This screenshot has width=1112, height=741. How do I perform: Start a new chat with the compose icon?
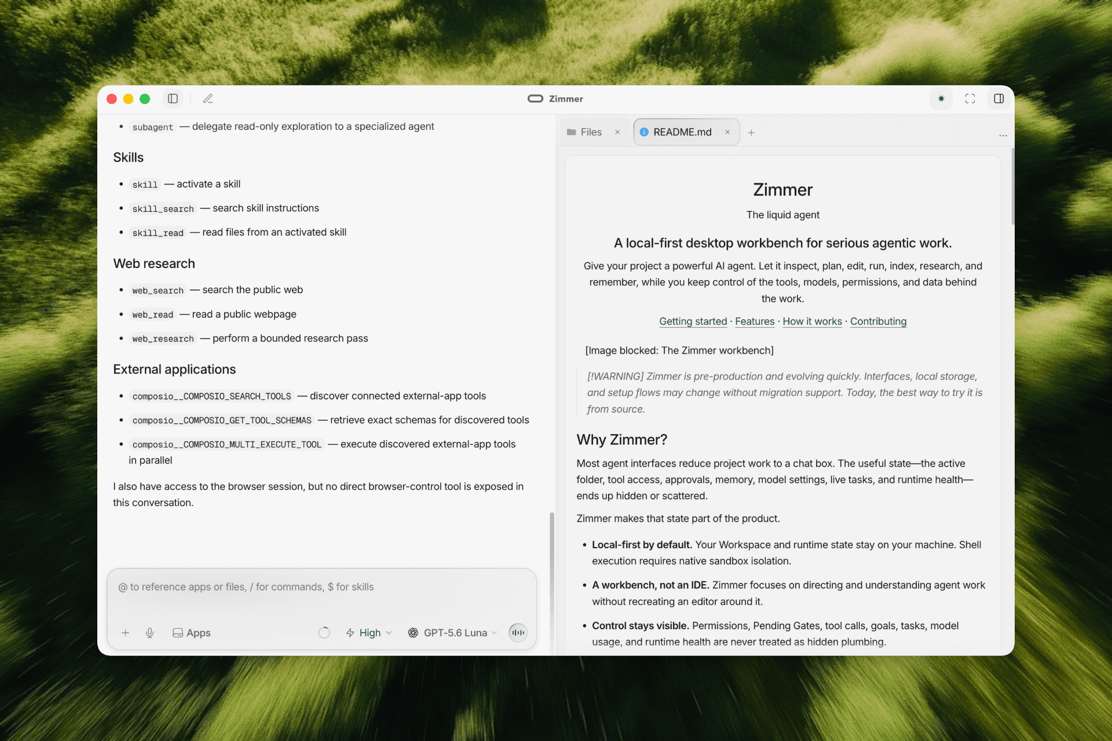point(208,99)
